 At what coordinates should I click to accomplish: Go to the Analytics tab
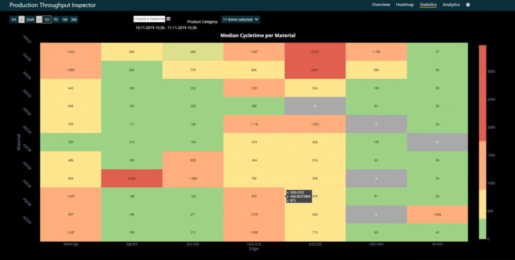pos(451,4)
